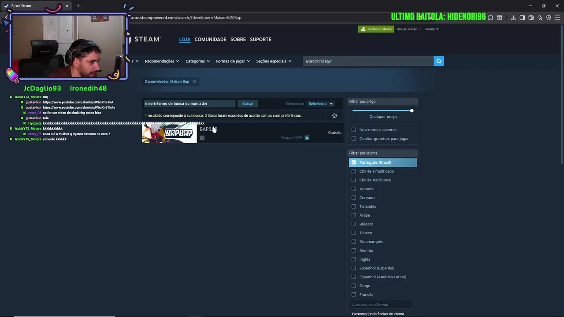The height and width of the screenshot is (317, 564).
Task: Check Chinês tradicional language filter
Action: pos(353,180)
